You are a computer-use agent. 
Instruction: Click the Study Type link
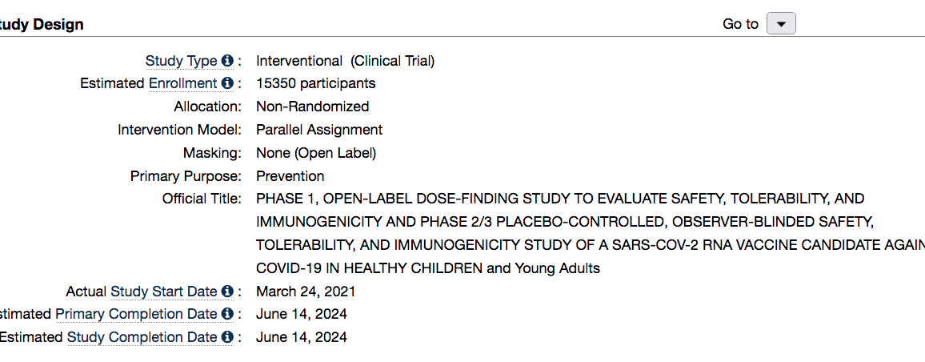pos(181,61)
